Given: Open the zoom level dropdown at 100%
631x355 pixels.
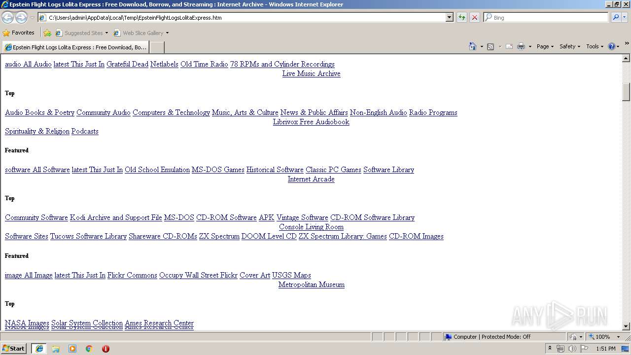Looking at the screenshot, I should [x=618, y=337].
